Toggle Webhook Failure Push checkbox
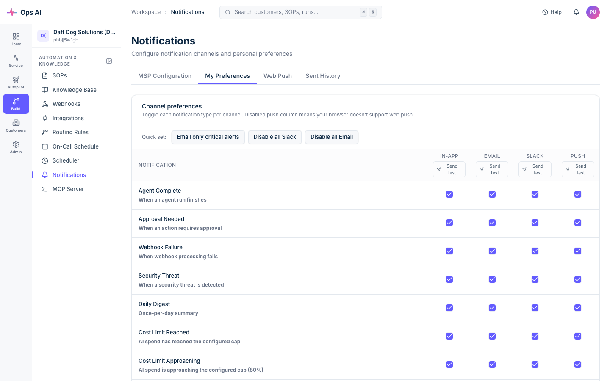This screenshot has height=381, width=610. coord(578,251)
